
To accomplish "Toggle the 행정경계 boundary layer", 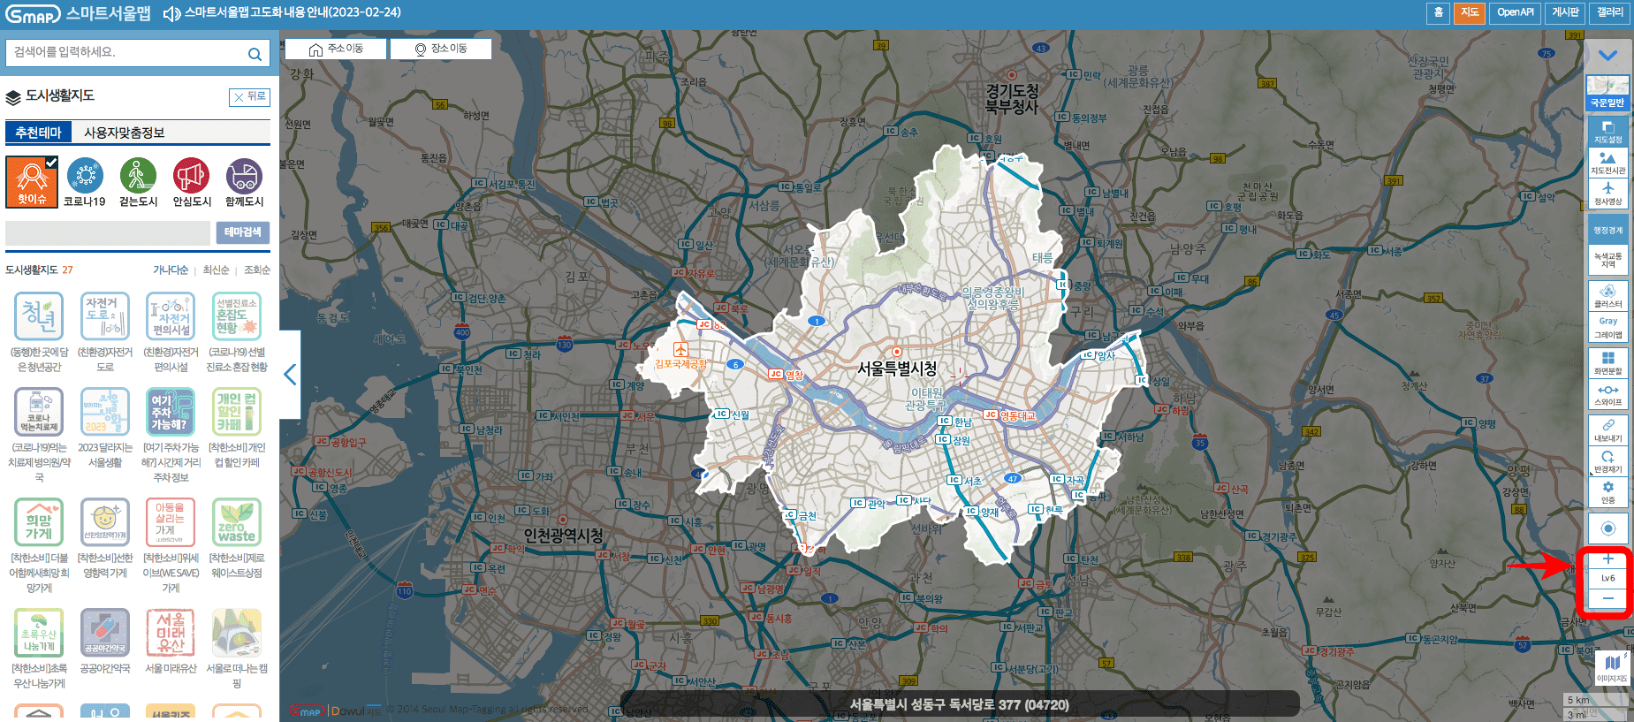I will pyautogui.click(x=1607, y=230).
